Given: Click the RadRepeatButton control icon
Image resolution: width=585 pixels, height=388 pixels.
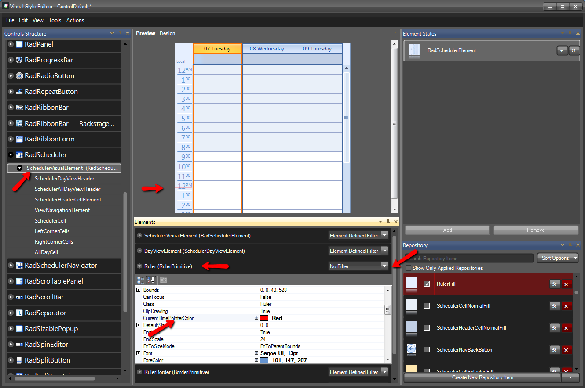Looking at the screenshot, I should 19,92.
